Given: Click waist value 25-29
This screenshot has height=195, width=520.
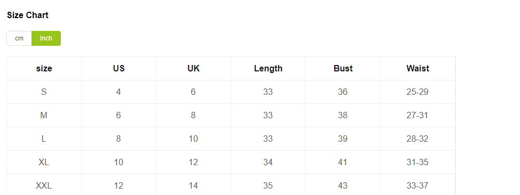Looking at the screenshot, I should click(x=417, y=92).
